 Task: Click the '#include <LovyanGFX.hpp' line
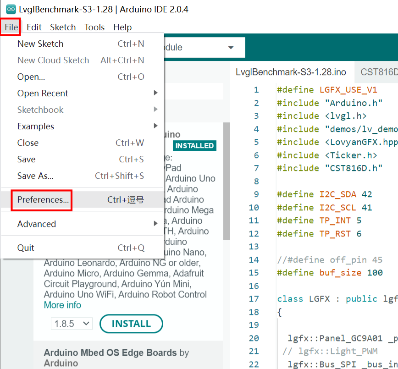tap(337, 142)
